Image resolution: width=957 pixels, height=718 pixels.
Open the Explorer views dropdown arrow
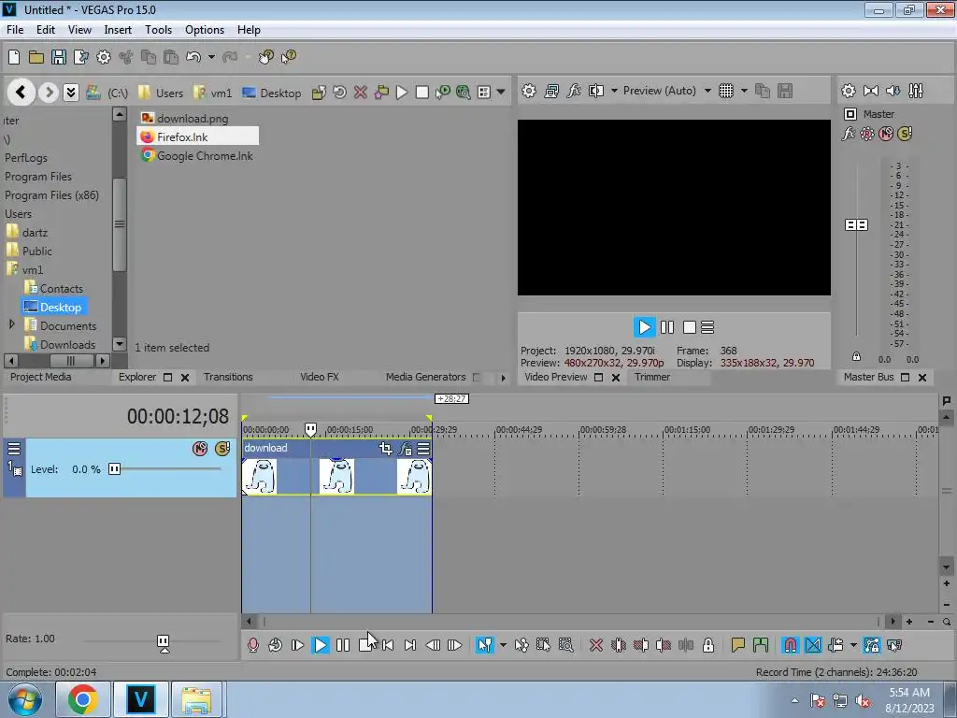[x=501, y=93]
